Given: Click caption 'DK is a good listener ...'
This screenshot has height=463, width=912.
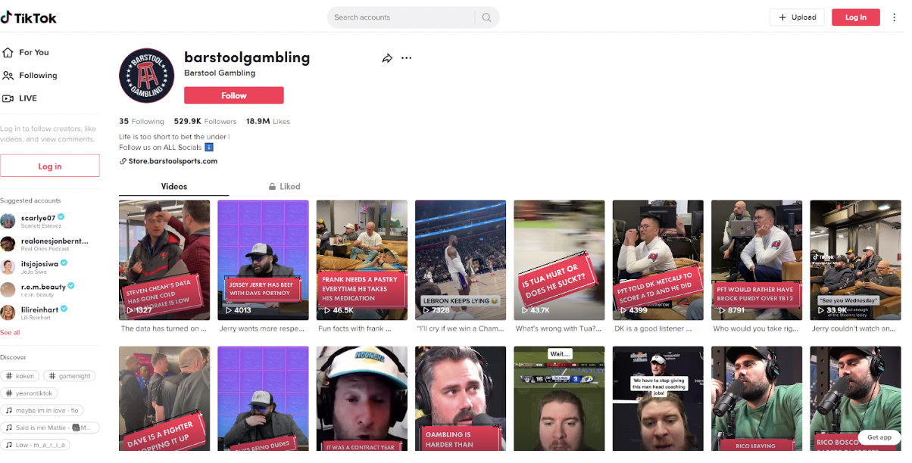Looking at the screenshot, I should click(653, 329).
